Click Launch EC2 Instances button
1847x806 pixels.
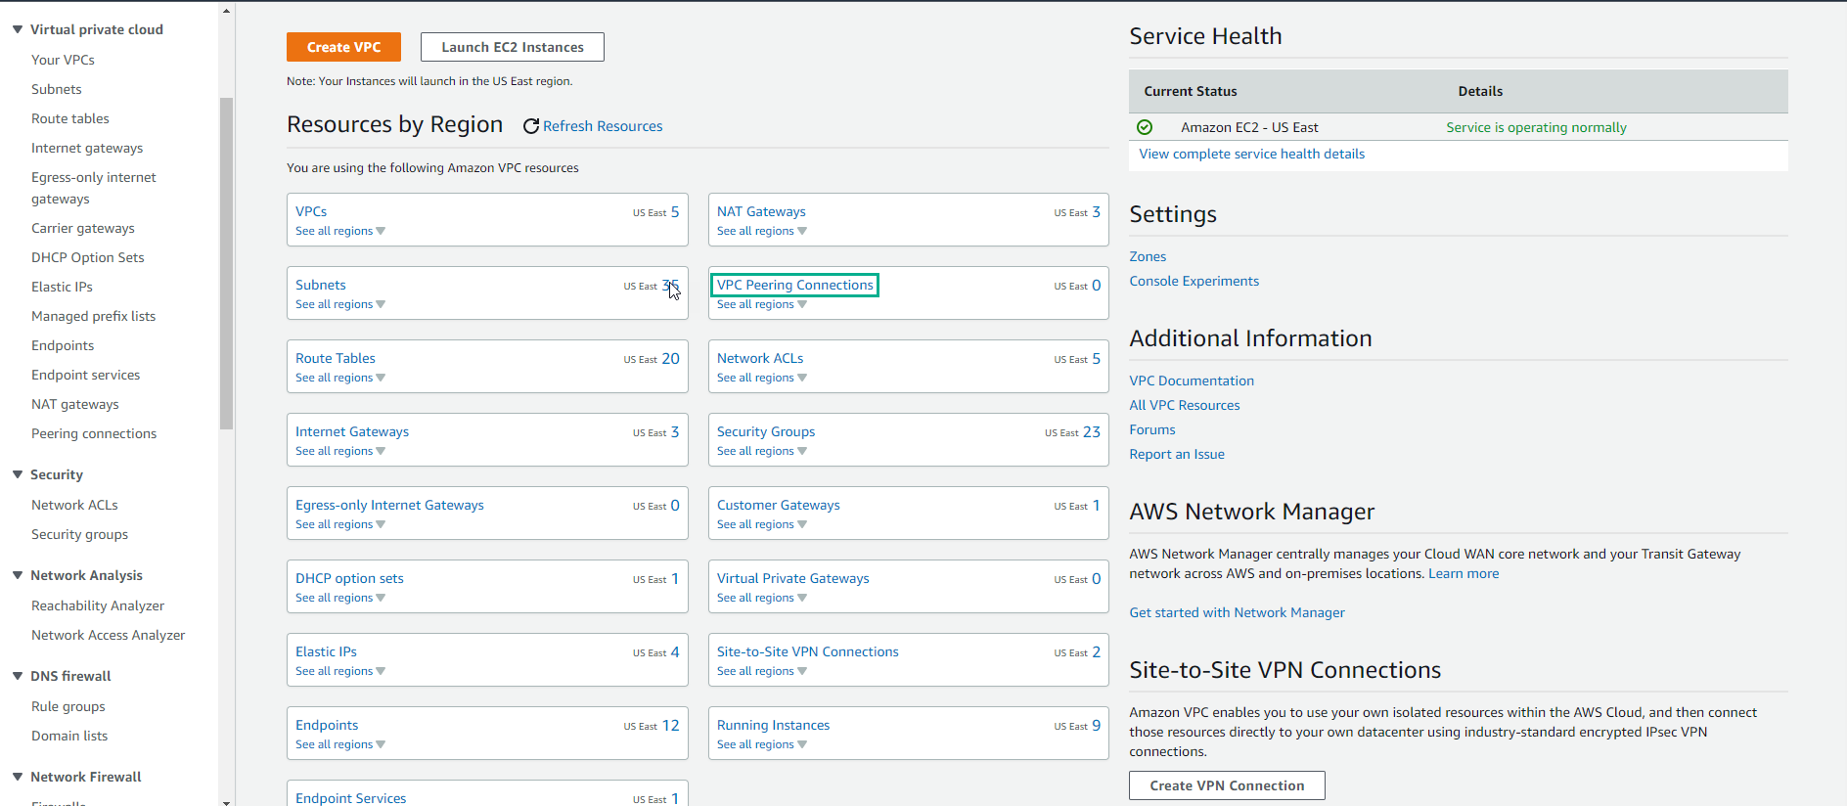pos(513,47)
